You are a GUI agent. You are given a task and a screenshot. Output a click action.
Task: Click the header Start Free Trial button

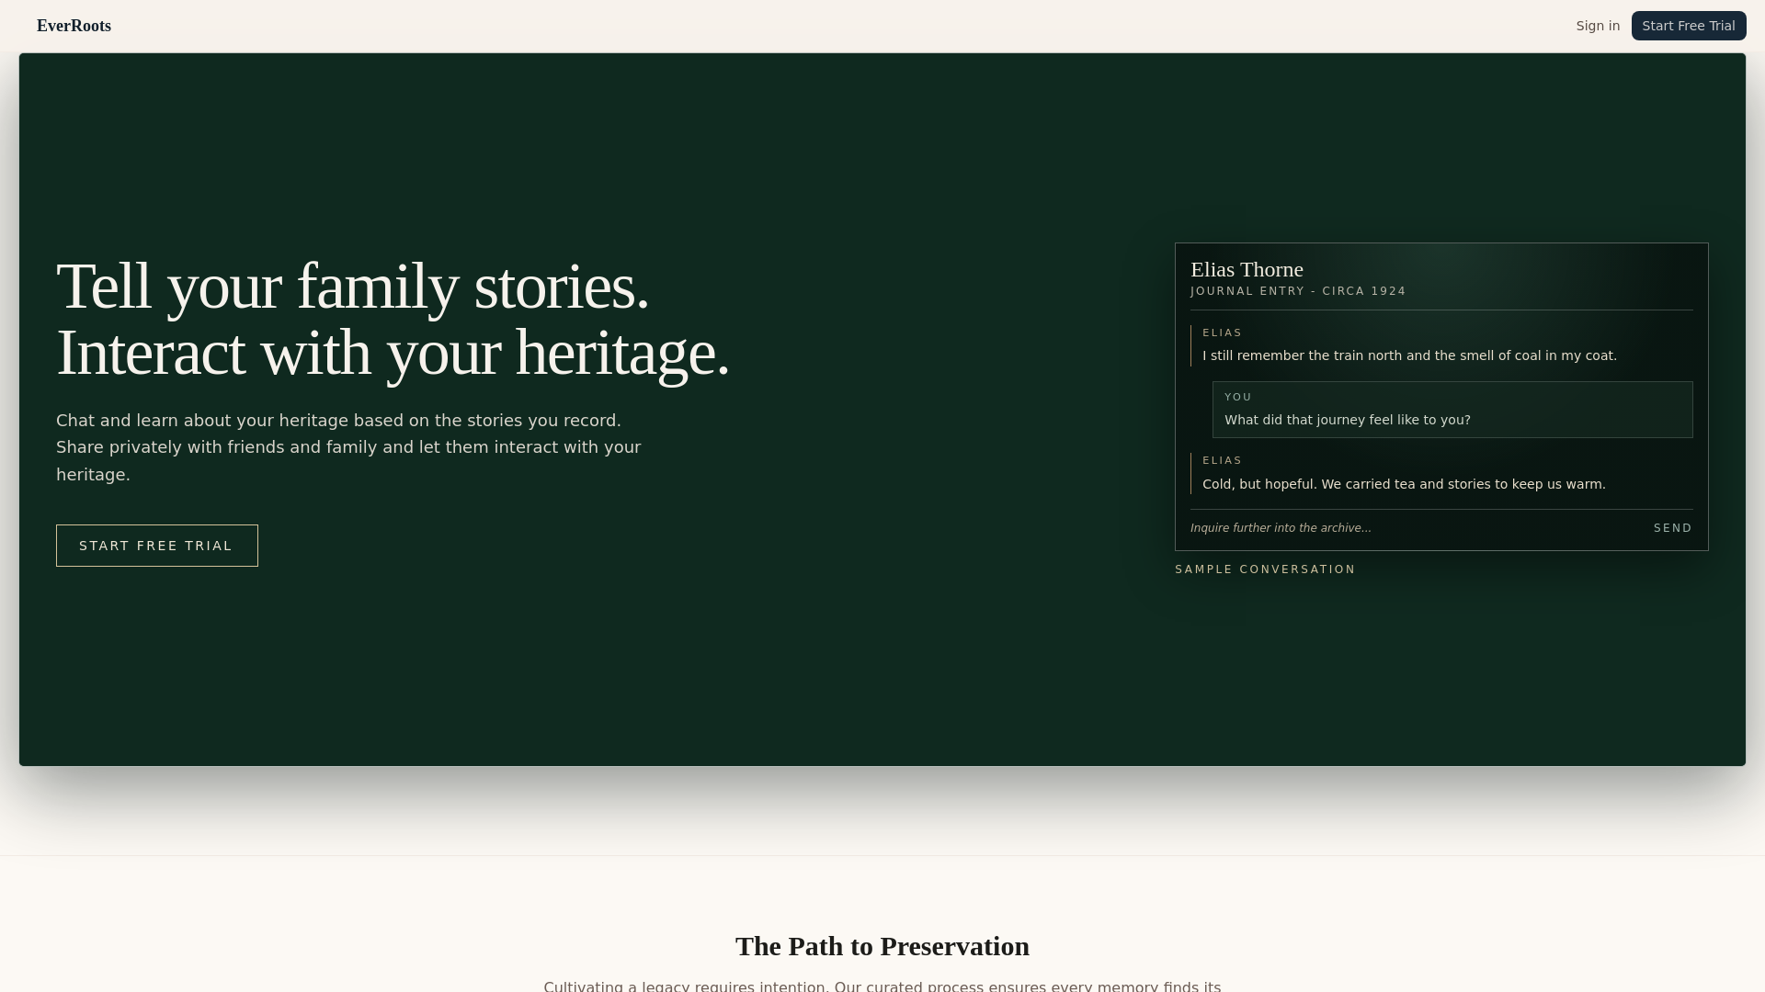(1689, 26)
